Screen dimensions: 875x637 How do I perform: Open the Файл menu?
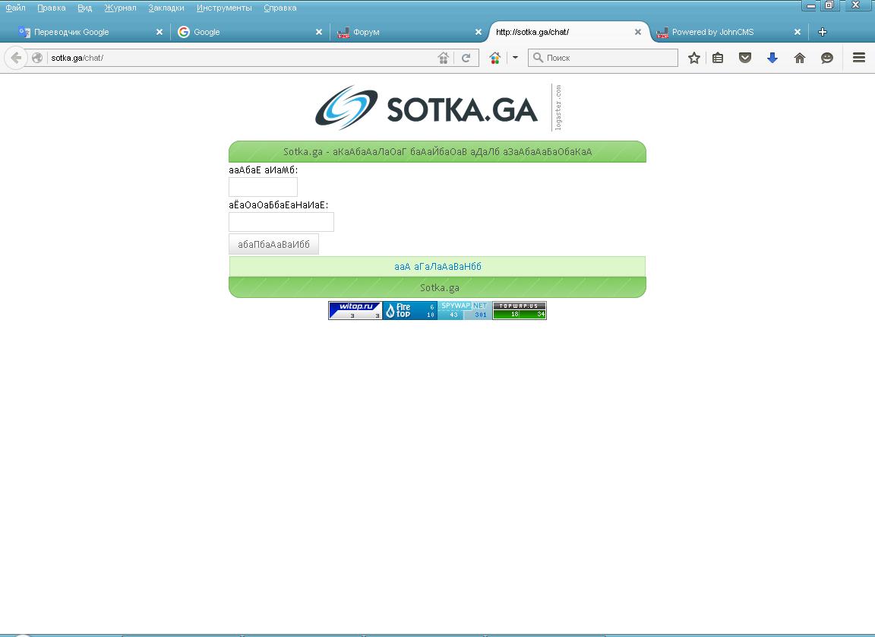pos(15,8)
